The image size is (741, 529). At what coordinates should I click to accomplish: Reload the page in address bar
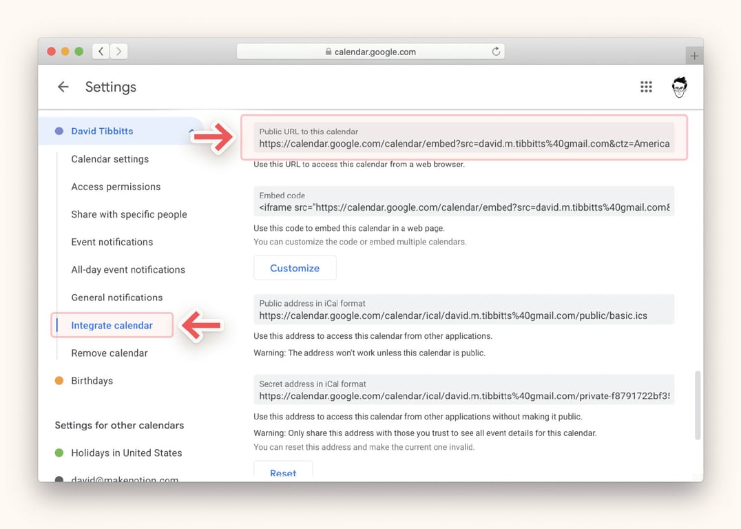point(496,52)
